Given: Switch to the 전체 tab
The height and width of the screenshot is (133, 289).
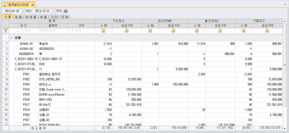Looking at the screenshot, I should point(65,17).
